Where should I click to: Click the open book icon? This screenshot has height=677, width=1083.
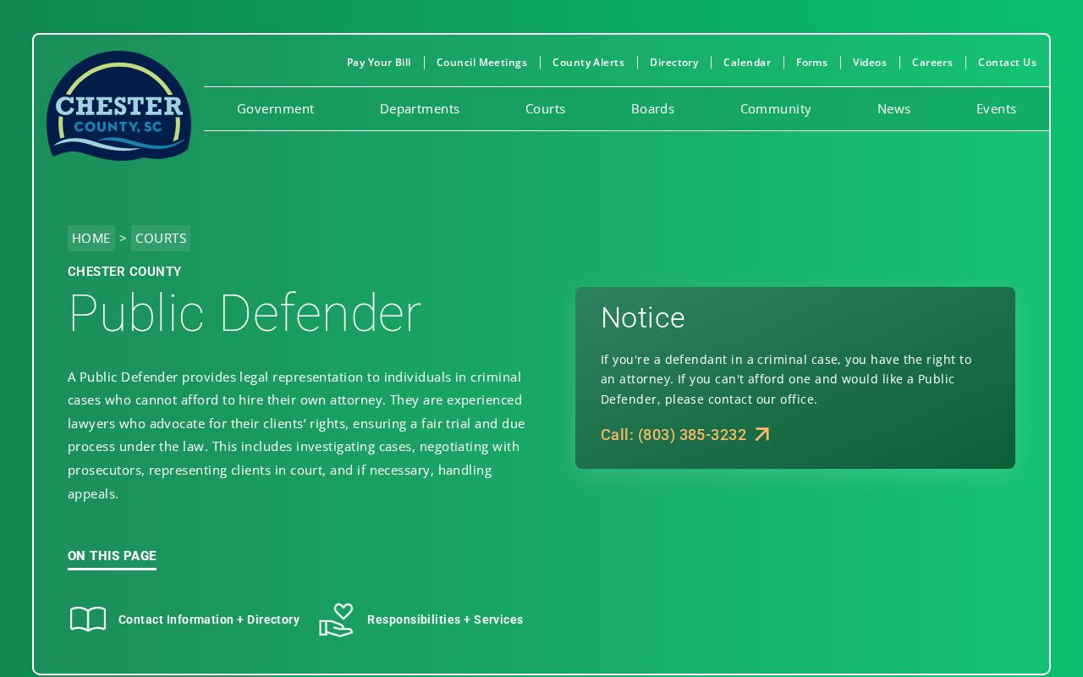(x=88, y=619)
